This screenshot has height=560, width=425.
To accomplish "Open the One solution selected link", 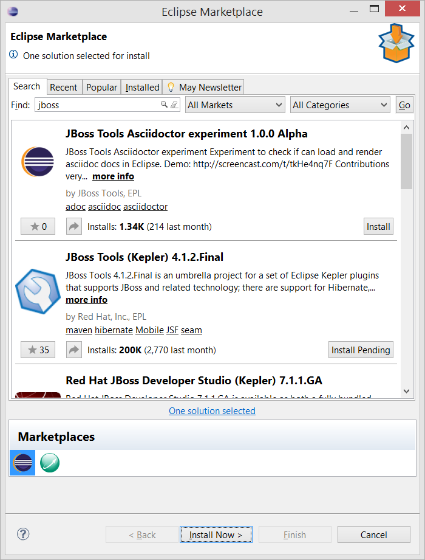I will tap(212, 411).
